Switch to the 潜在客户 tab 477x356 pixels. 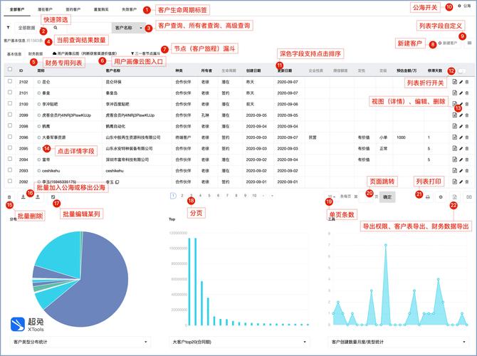(x=45, y=9)
